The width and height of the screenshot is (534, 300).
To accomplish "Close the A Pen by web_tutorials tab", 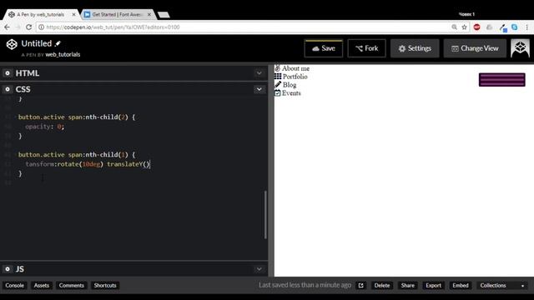I will click(73, 15).
